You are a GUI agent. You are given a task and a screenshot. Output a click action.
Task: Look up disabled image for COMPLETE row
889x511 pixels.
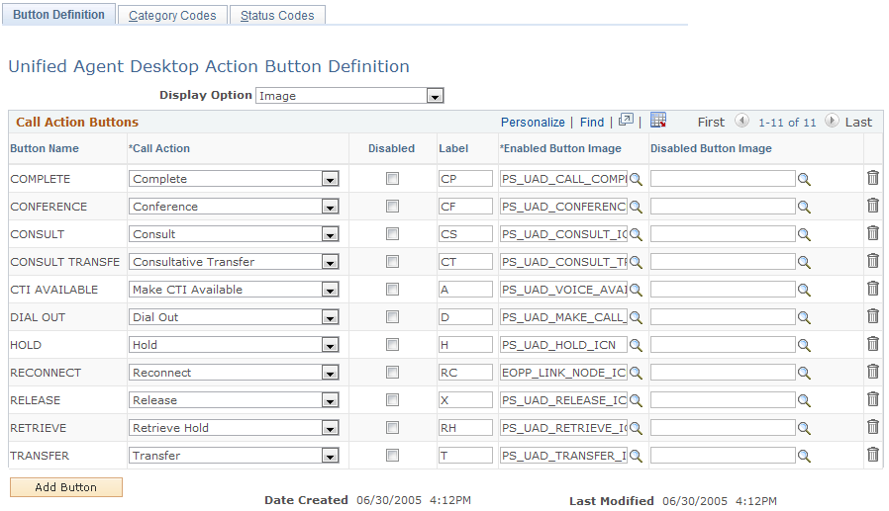click(x=804, y=179)
